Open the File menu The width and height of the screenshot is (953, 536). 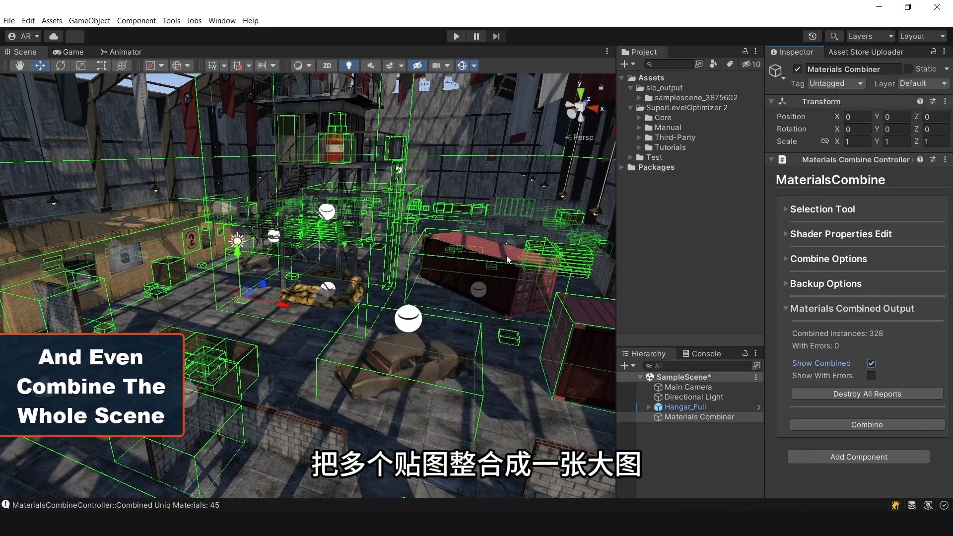(9, 20)
